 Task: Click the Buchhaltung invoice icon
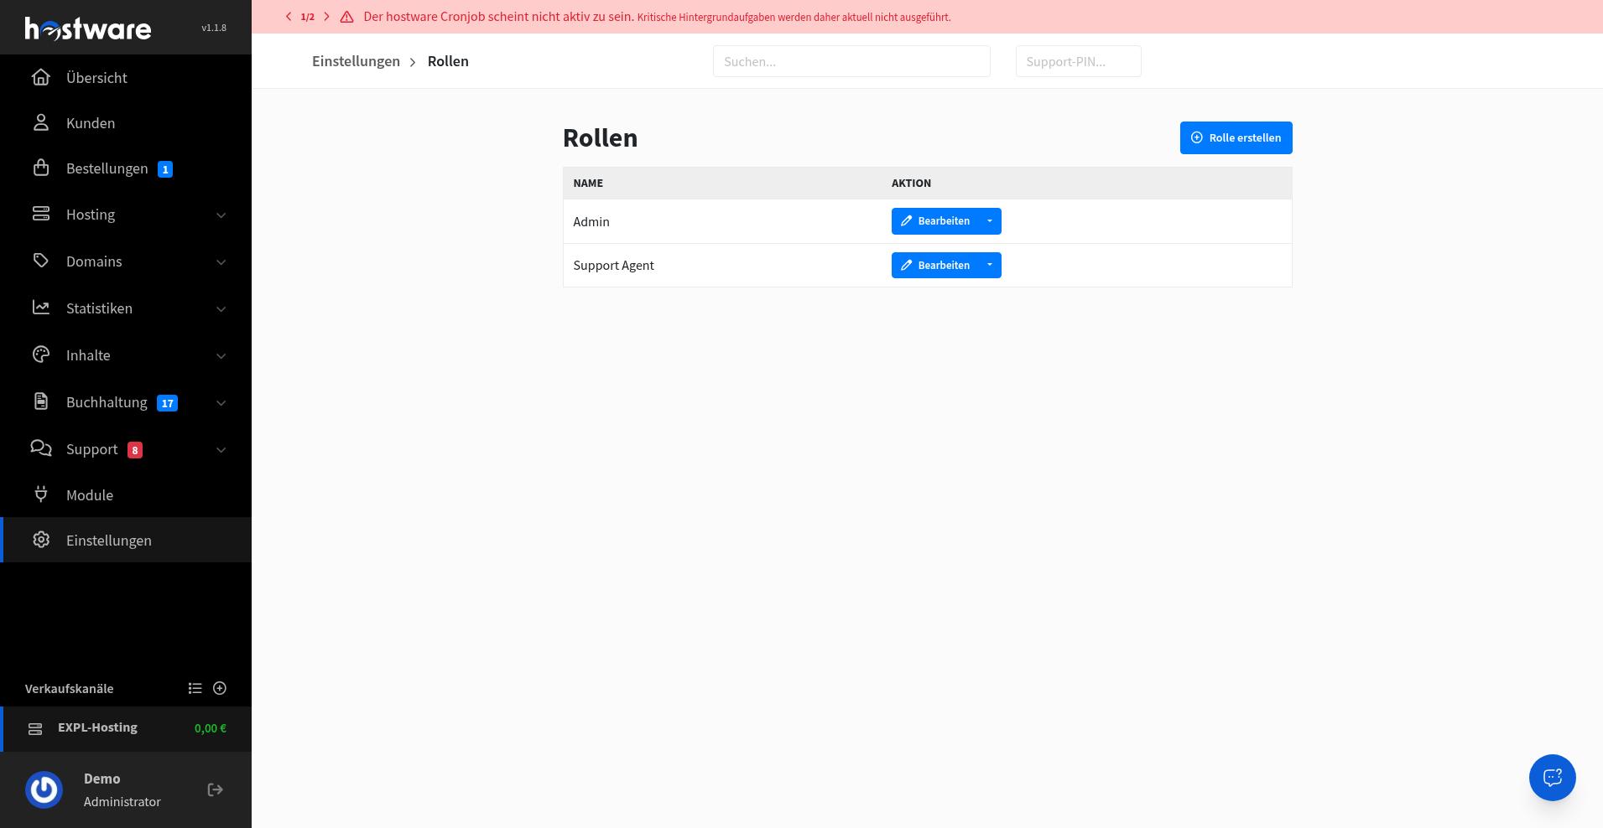[40, 401]
